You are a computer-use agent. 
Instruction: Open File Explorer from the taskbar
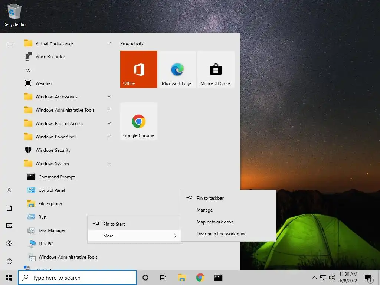182,278
